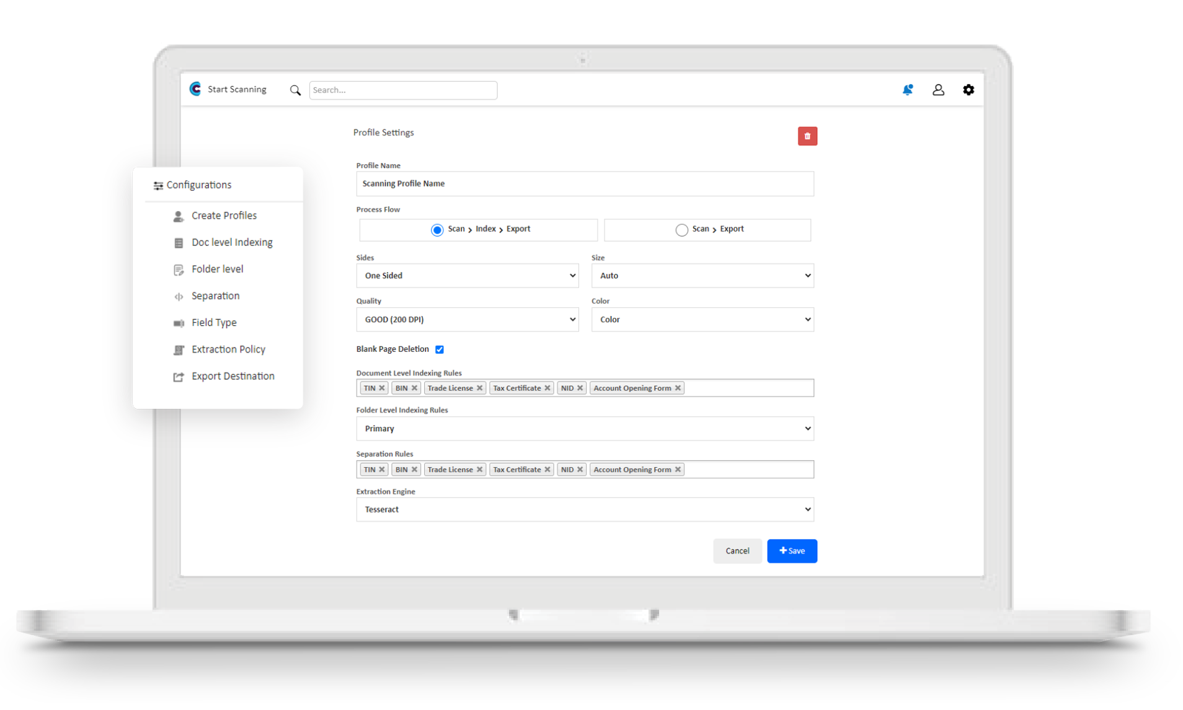Remove the TIN tag in Document Level Indexing Rules
The height and width of the screenshot is (710, 1183).
click(x=382, y=388)
